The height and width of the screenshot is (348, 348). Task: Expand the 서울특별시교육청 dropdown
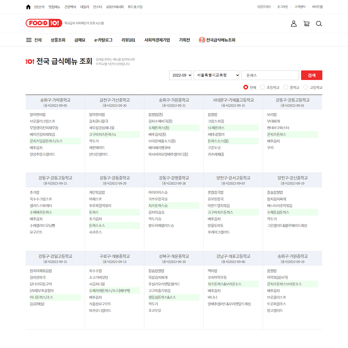216,75
